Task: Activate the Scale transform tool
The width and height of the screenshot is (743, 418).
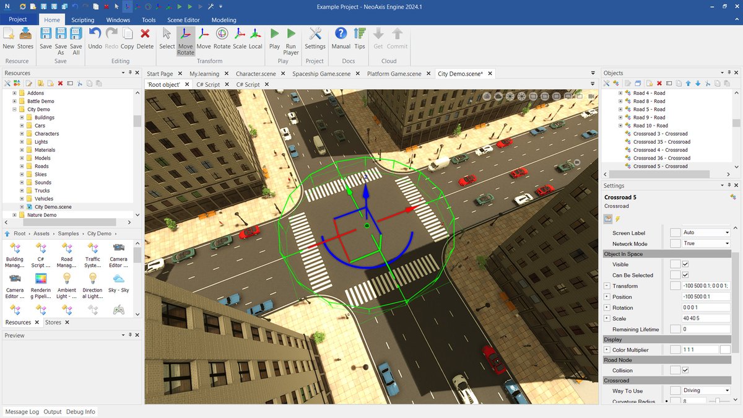Action: 239,38
